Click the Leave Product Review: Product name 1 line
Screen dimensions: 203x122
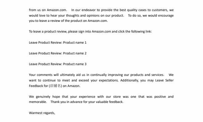(58, 43)
